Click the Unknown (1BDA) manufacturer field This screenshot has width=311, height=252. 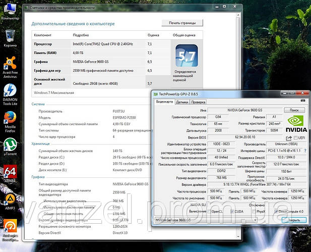pyautogui.click(x=286, y=144)
